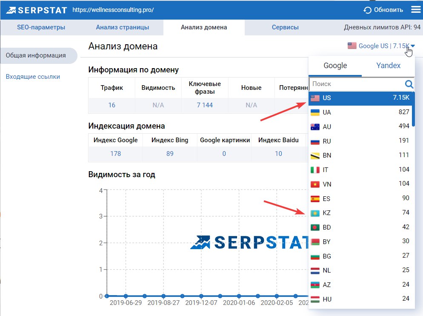Click the ES row count 90
This screenshot has height=316, width=423.
[x=406, y=198]
